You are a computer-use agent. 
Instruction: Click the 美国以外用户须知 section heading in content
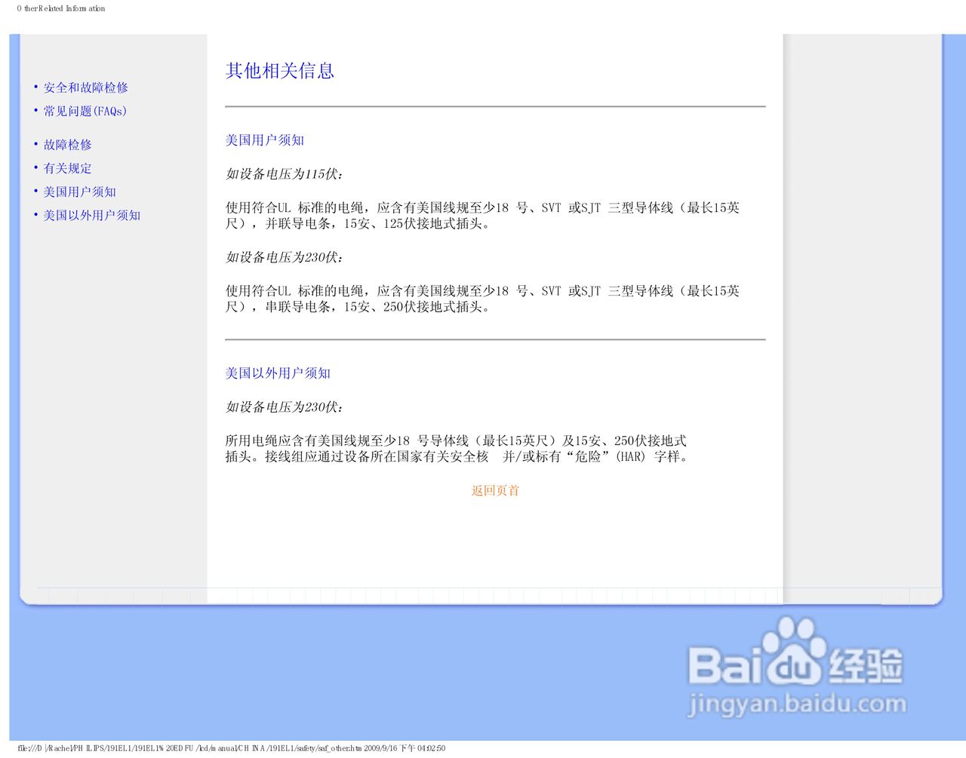point(277,373)
